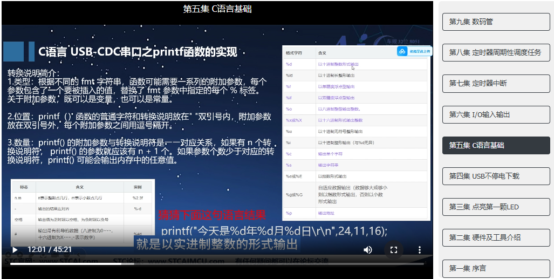The width and height of the screenshot is (554, 279).
Task: Click the subtitle 就是以实进制整数的形式输出
Action: coord(216,244)
